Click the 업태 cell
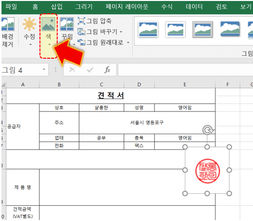The width and height of the screenshot is (253, 221). coord(59,138)
